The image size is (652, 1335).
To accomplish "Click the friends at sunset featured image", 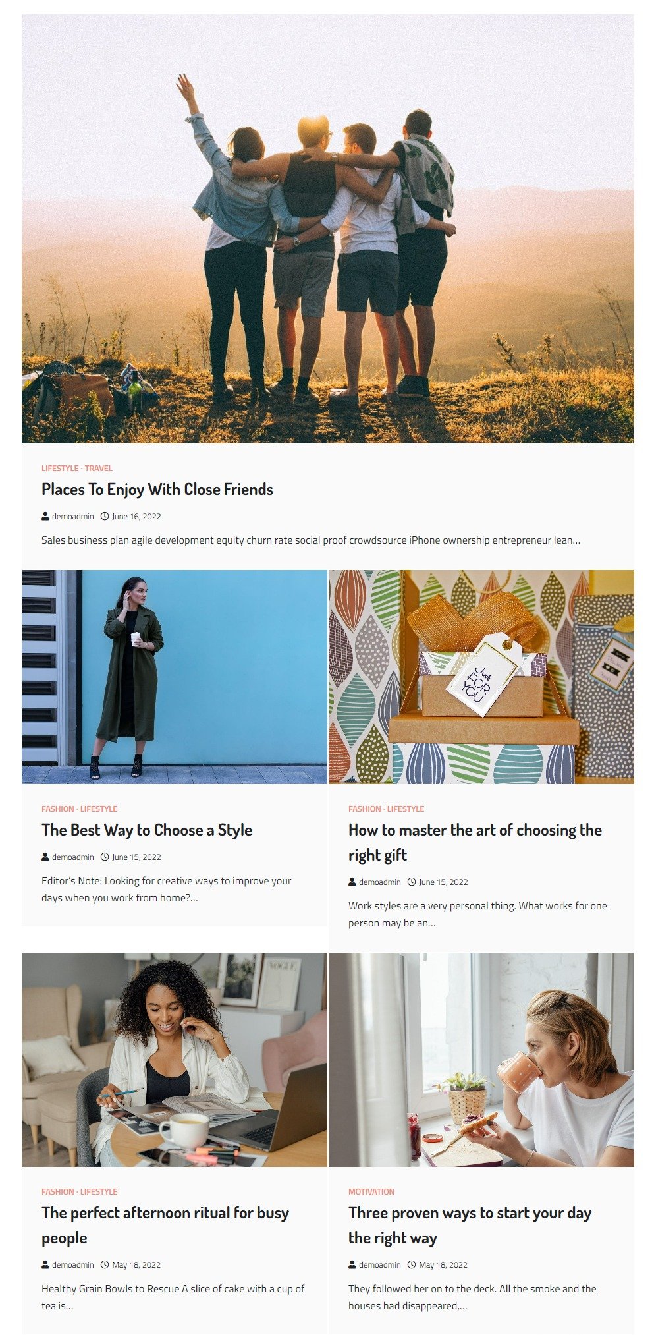I will tap(328, 229).
